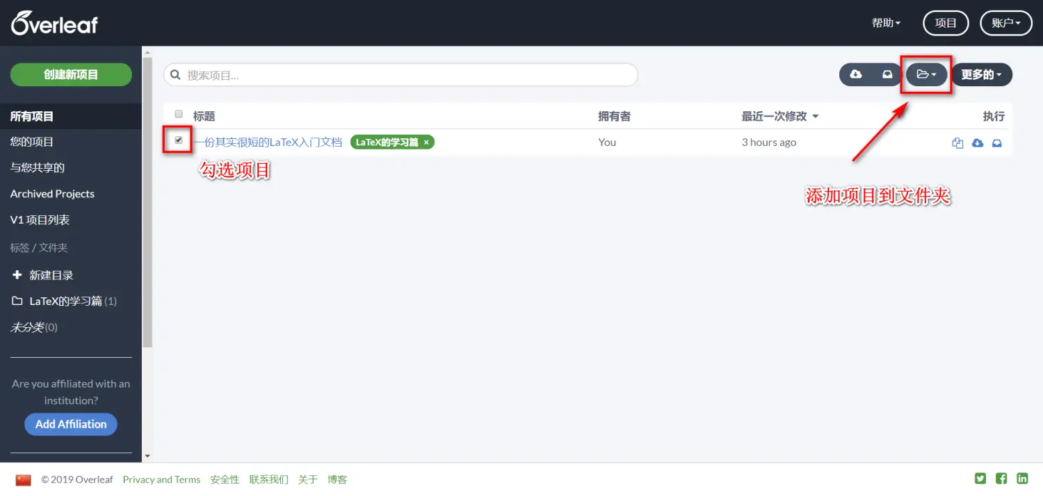
Task: Open the project 一份其实很短的LaTeX入门文档
Action: [x=268, y=142]
